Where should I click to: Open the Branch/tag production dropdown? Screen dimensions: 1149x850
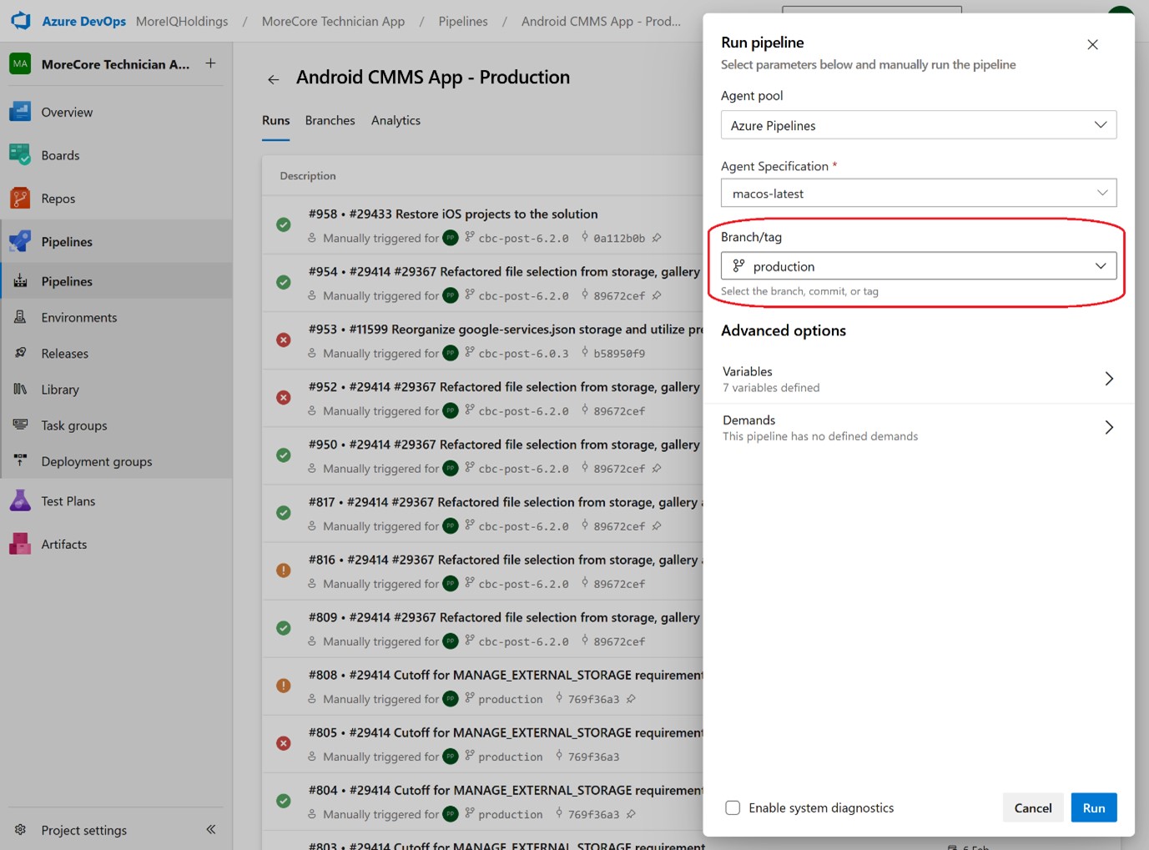pyautogui.click(x=918, y=266)
